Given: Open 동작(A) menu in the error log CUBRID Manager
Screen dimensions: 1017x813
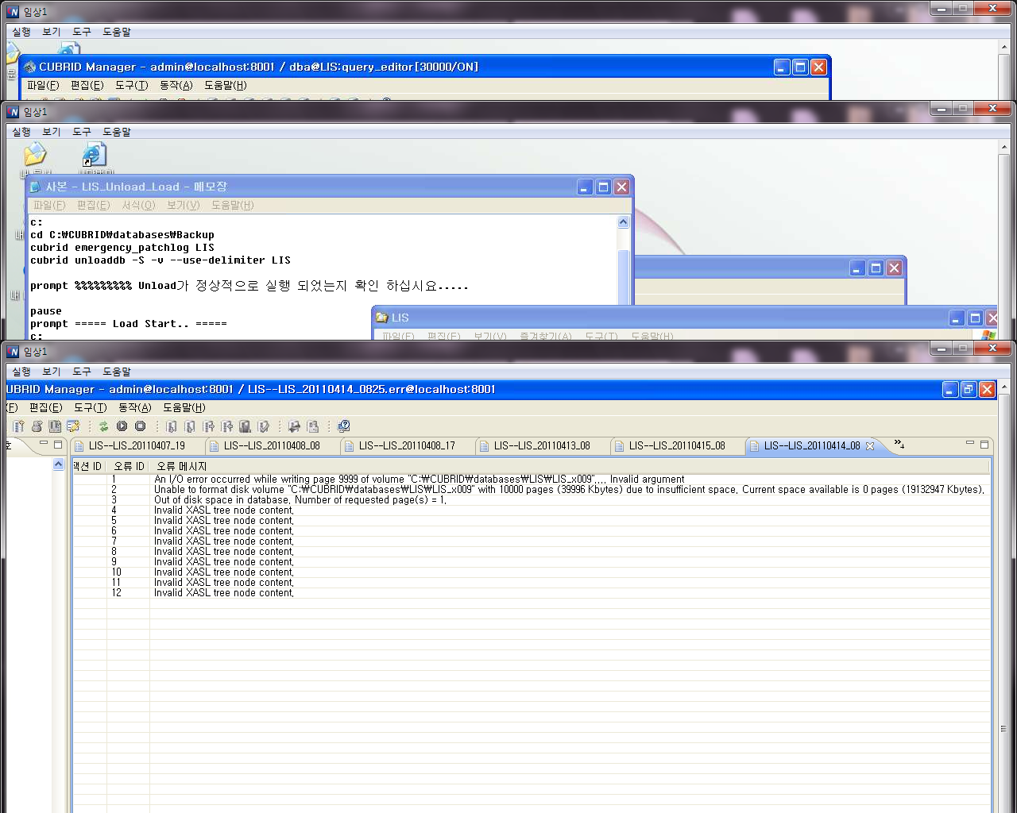Looking at the screenshot, I should pyautogui.click(x=134, y=407).
